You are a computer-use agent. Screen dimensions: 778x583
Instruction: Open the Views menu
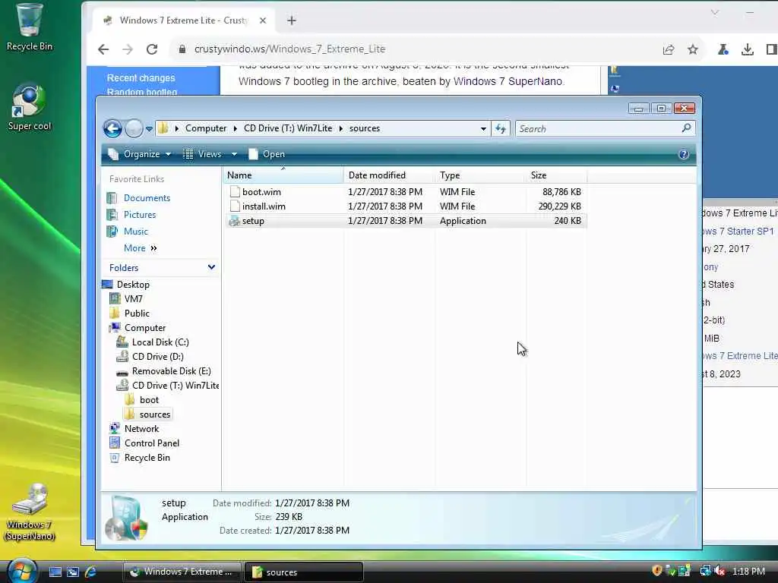204,154
